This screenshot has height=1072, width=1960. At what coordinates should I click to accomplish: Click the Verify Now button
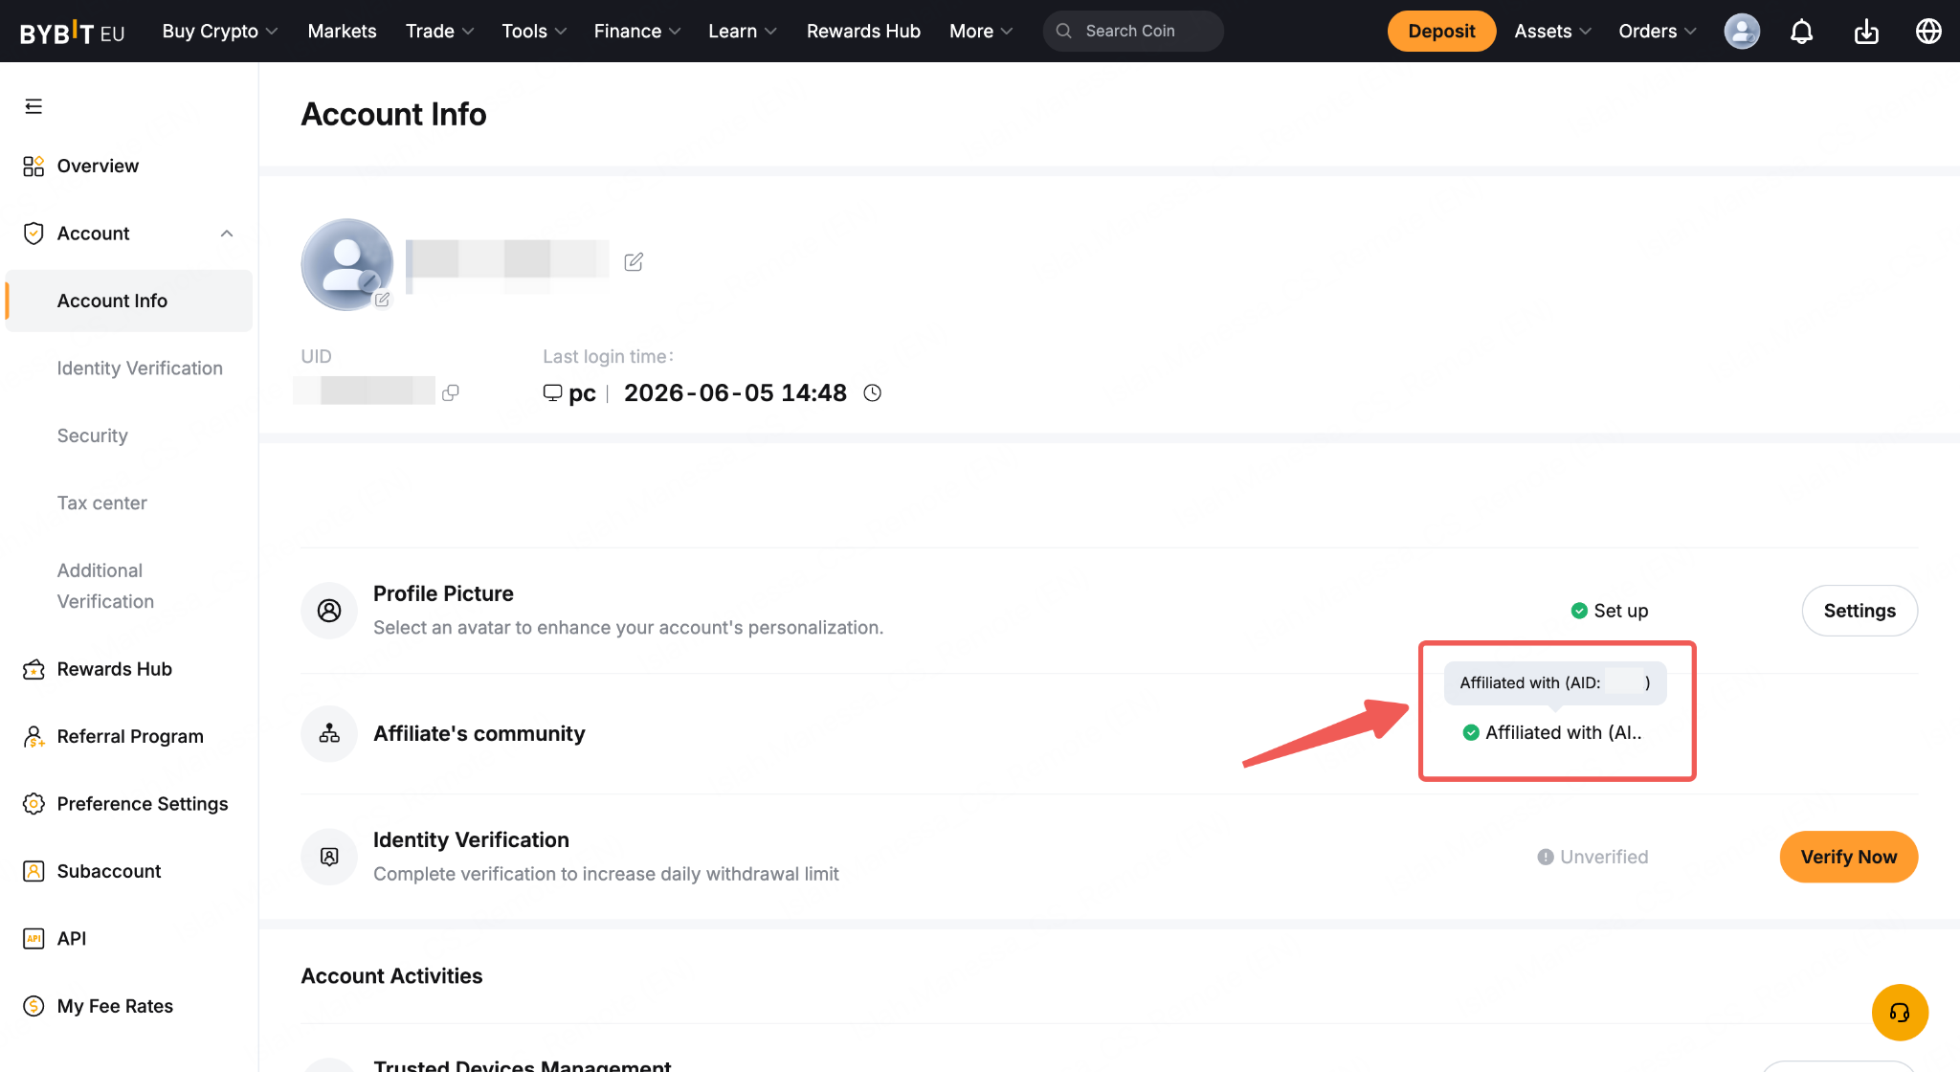point(1849,857)
